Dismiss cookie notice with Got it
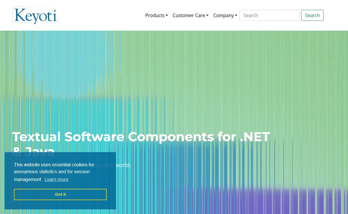348x214 pixels. point(60,194)
